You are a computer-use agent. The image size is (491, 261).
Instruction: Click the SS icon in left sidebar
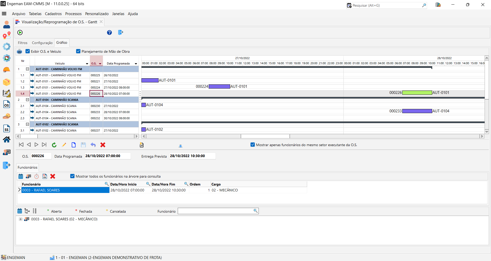(x=7, y=129)
